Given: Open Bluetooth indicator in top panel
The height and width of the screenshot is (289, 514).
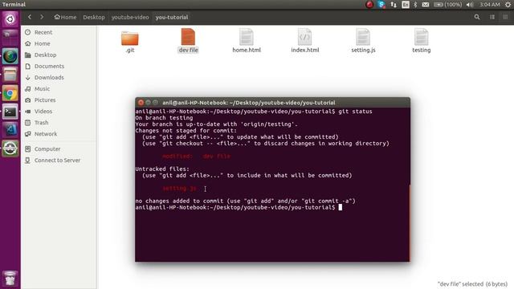Looking at the screenshot, I should coord(415,5).
